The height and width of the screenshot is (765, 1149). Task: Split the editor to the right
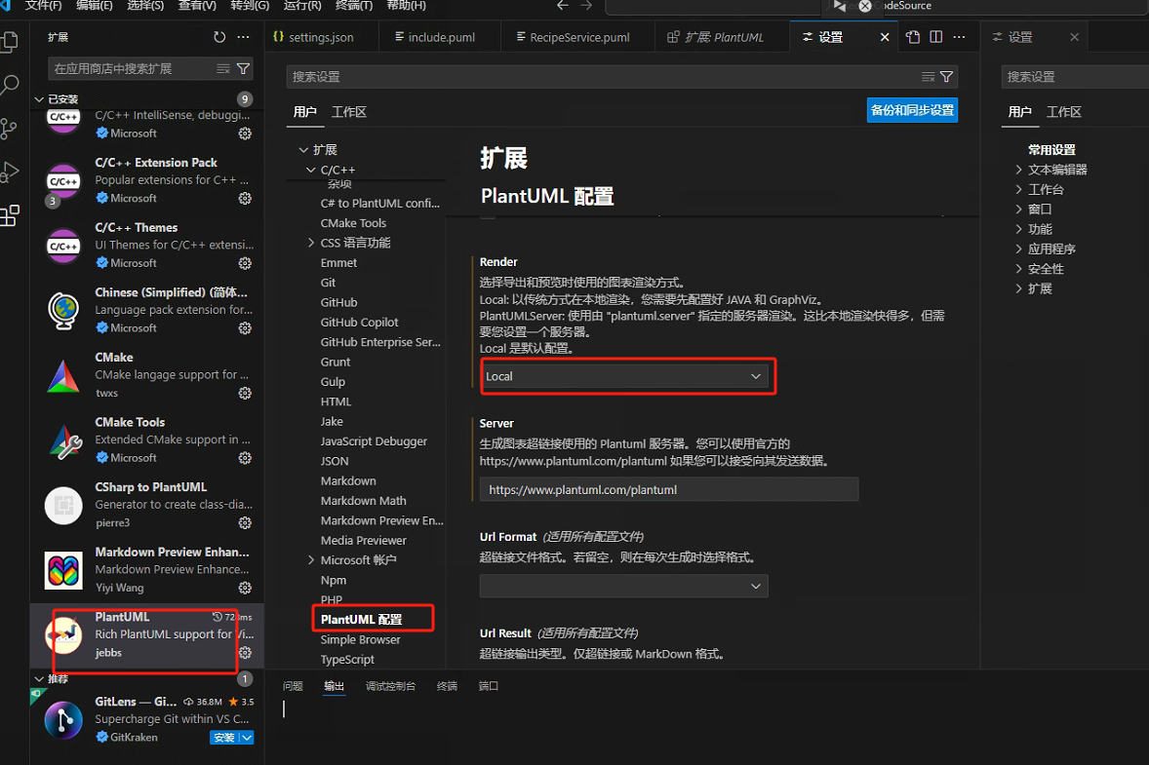[935, 37]
